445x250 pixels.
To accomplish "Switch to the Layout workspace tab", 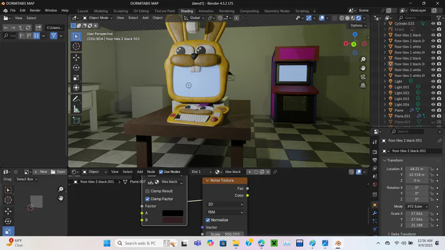I will click(x=83, y=11).
